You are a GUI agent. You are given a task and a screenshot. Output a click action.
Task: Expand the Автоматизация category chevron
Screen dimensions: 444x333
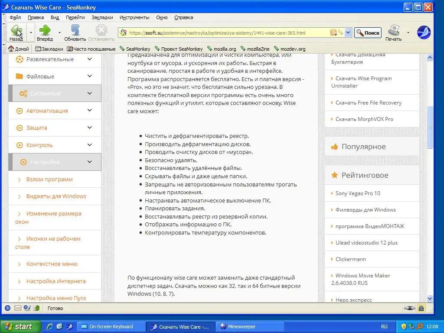[89, 110]
